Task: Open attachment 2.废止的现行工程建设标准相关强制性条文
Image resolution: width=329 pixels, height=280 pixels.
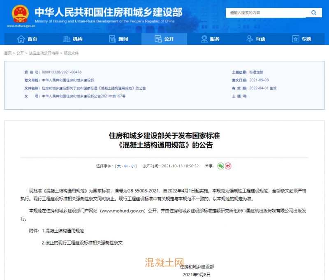Action: [82, 243]
